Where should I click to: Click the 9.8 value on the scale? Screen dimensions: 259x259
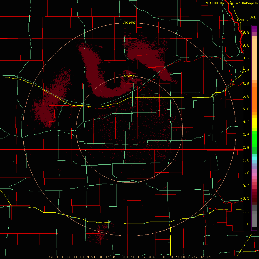click(246, 32)
